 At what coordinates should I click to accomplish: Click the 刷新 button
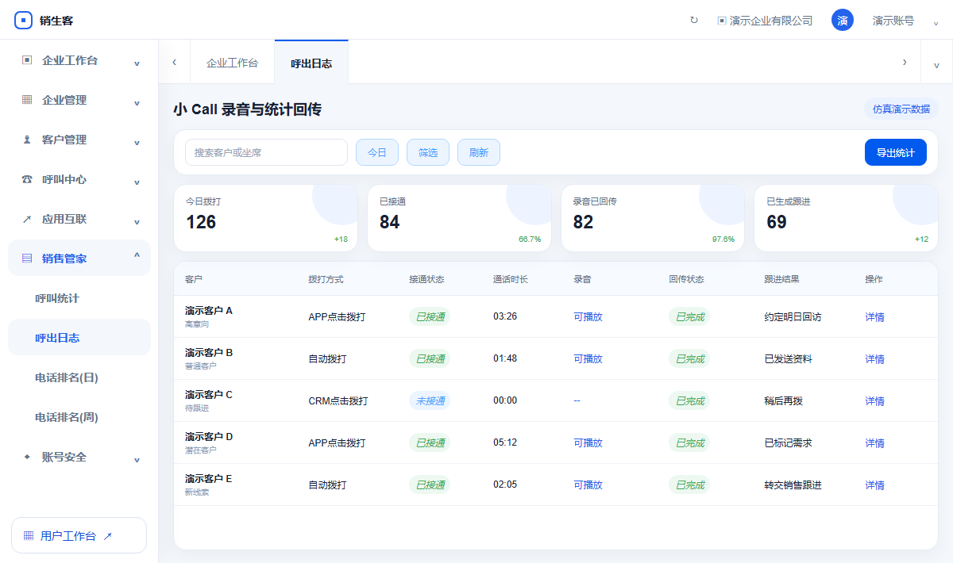click(x=479, y=152)
